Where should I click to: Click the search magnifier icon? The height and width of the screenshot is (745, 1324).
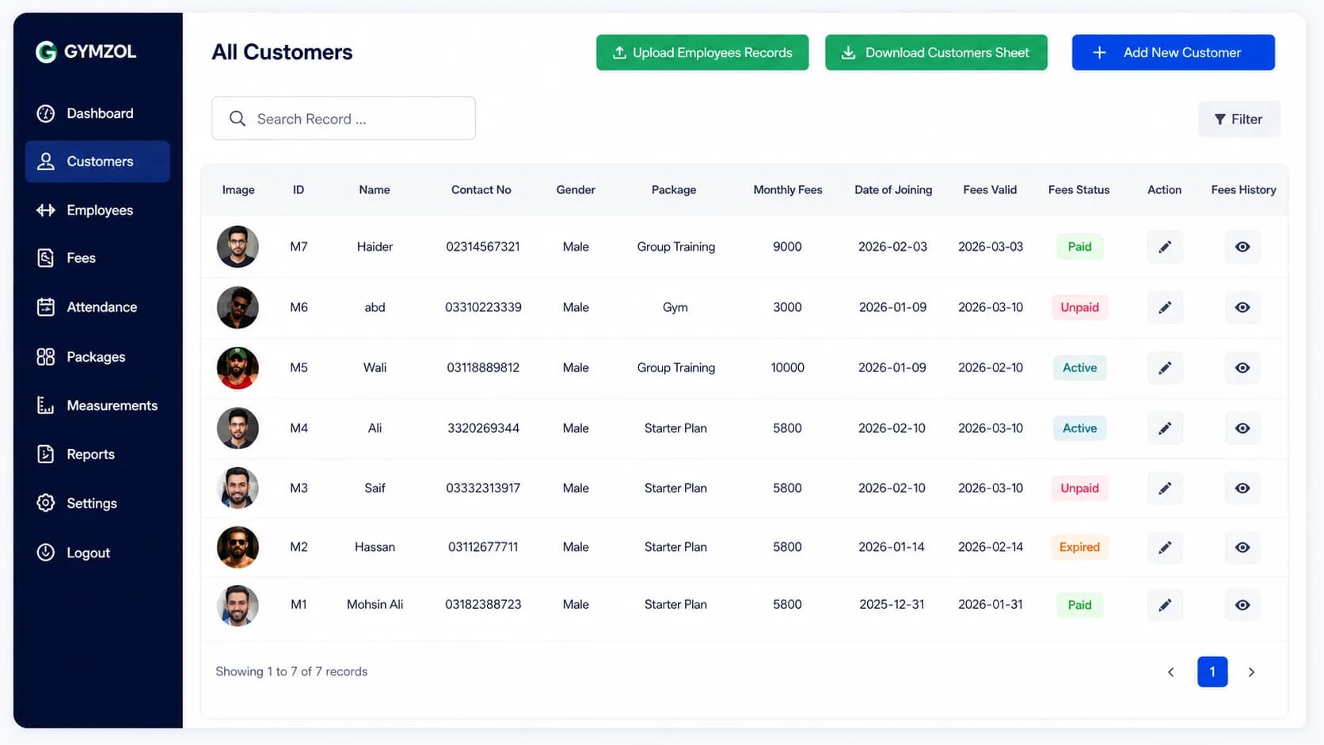(x=237, y=119)
